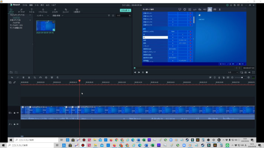Select the sample videos tree item
The width and height of the screenshot is (264, 148).
click(x=16, y=28)
